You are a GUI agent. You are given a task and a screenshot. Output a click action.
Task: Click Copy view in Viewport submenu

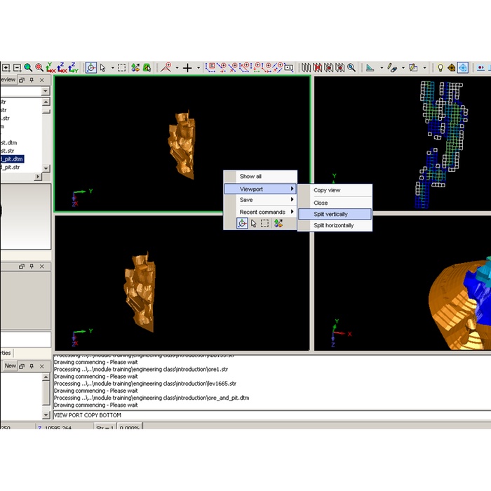coord(327,191)
